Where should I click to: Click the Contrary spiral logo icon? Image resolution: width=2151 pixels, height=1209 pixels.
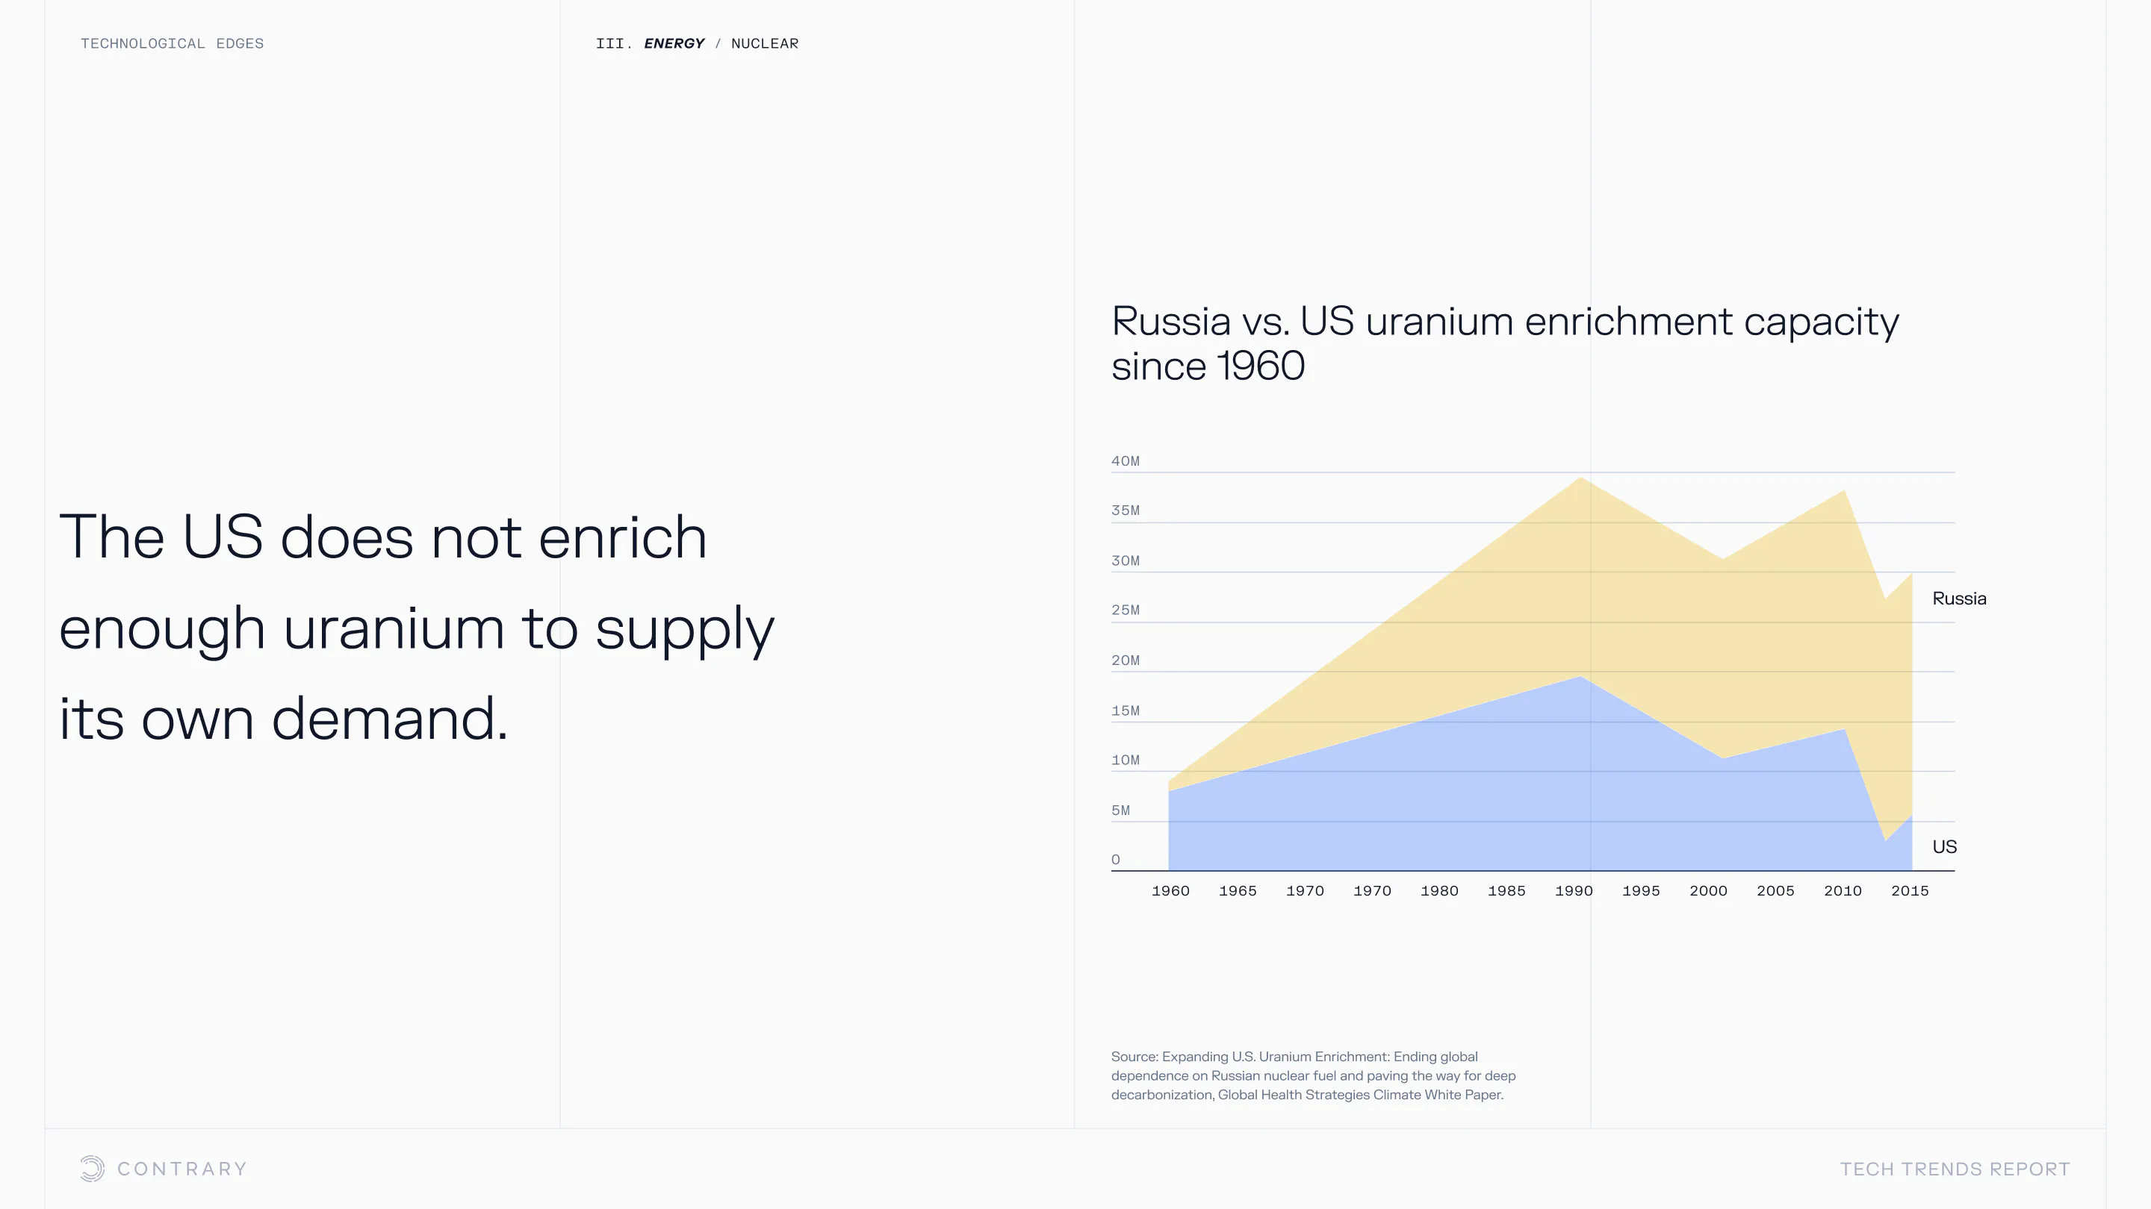click(92, 1168)
